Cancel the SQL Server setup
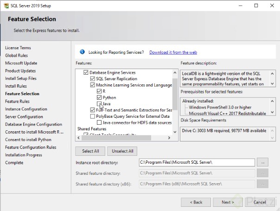The image size is (280, 211). [x=260, y=202]
